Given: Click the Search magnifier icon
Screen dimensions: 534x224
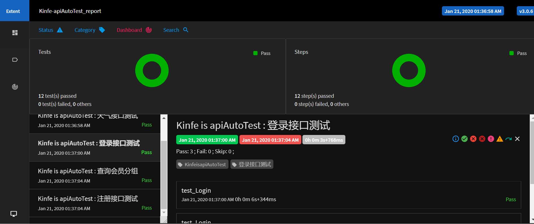Looking at the screenshot, I should (x=186, y=30).
